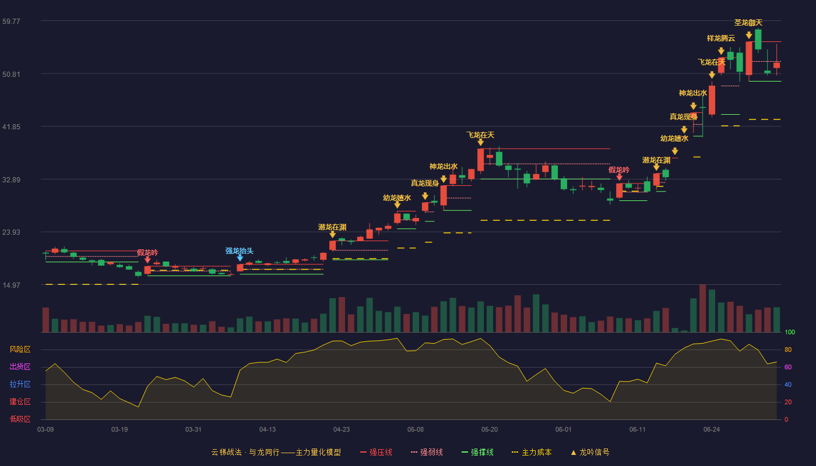Screen dimensions: 816x466
Task: Click the 50.81 price axis label
Action: coord(11,75)
